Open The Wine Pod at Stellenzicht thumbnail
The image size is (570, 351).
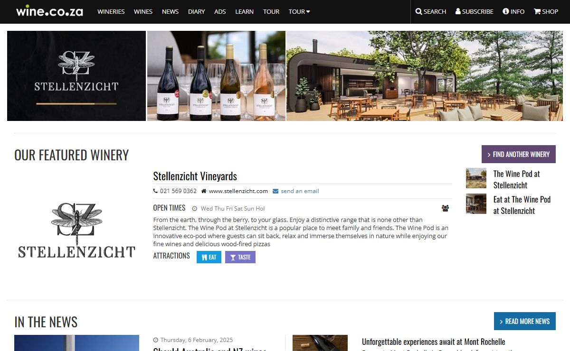476,178
